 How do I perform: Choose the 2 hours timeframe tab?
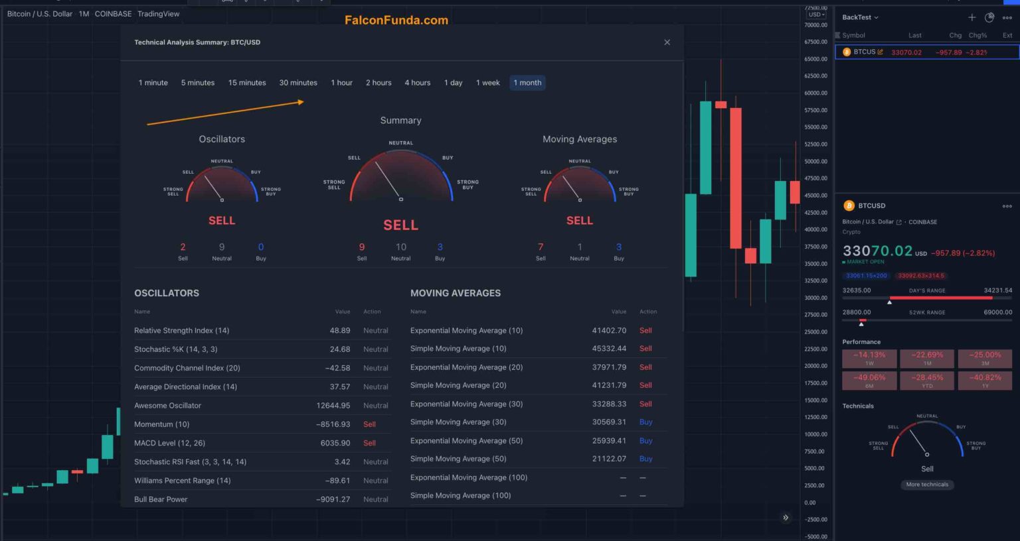tap(379, 83)
